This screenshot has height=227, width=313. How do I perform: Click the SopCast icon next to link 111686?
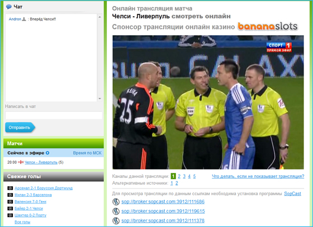pyautogui.click(x=116, y=202)
